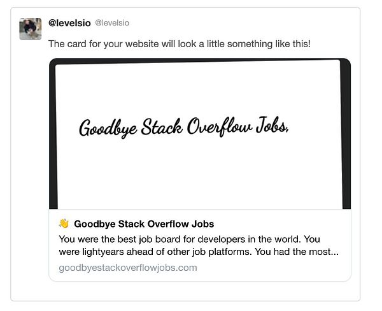Open the bold @levelsio display name
The height and width of the screenshot is (311, 382).
click(x=69, y=23)
